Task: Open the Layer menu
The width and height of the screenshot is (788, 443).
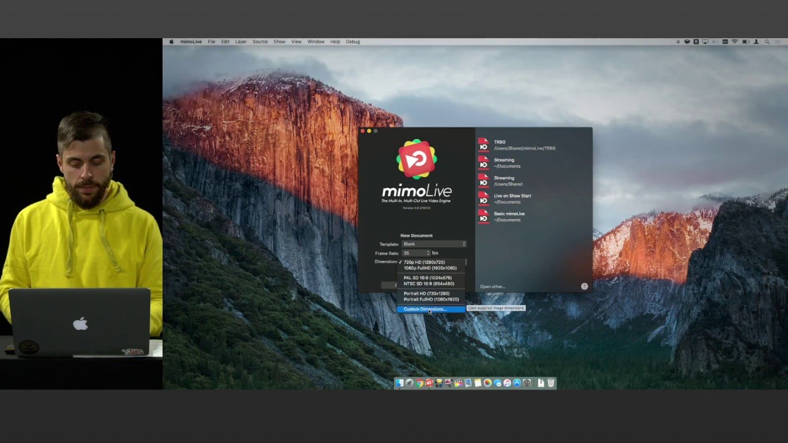Action: coord(241,42)
